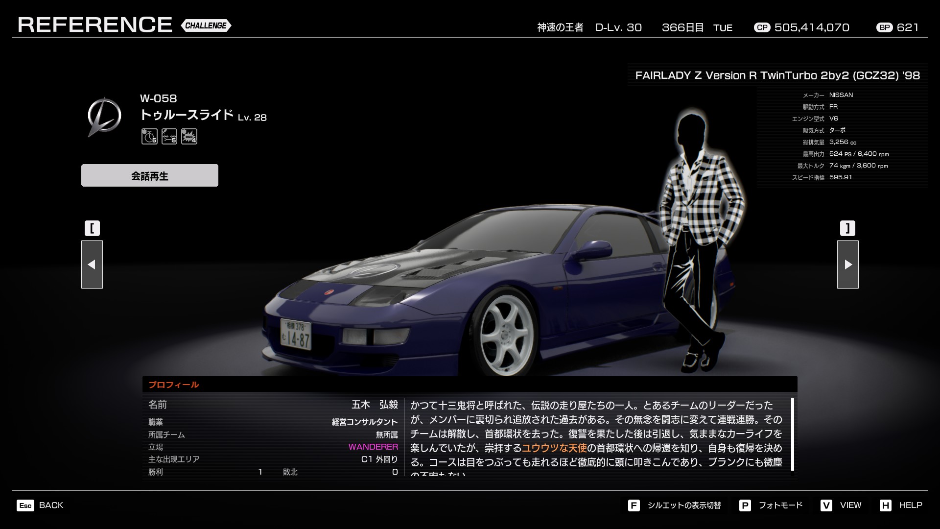Viewport: 940px width, 529px height.
Task: Go to next rival with right arrow
Action: pyautogui.click(x=847, y=264)
